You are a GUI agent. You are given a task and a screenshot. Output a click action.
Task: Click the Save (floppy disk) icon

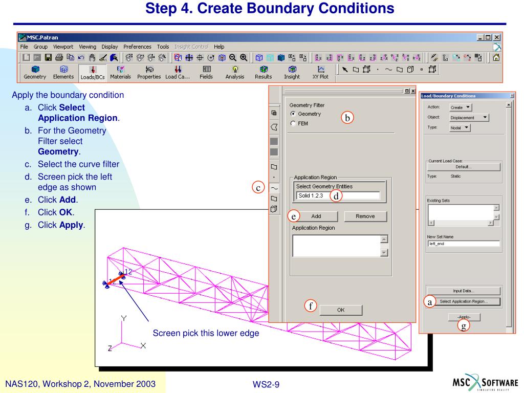point(48,58)
